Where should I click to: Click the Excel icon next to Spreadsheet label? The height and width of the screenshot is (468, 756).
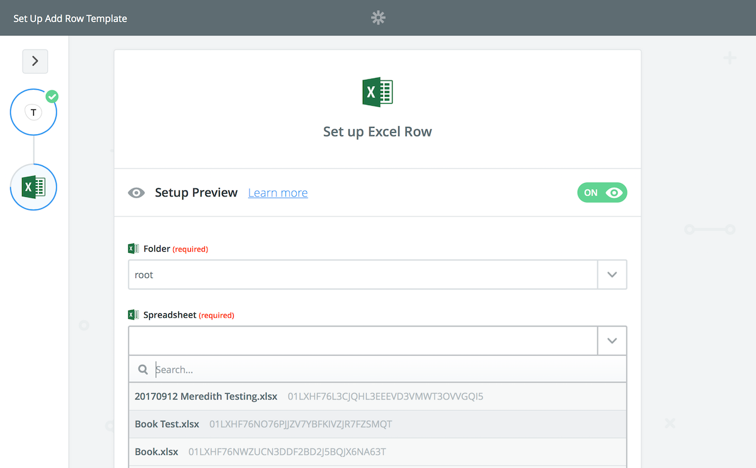(x=133, y=315)
